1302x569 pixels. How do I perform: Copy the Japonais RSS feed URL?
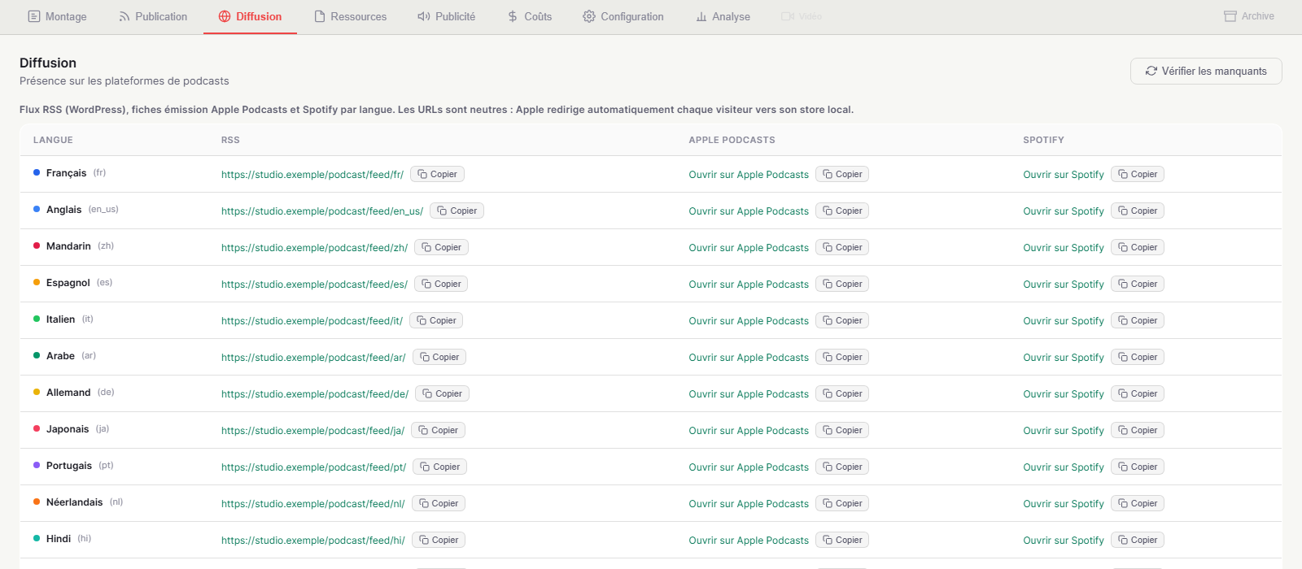[439, 430]
